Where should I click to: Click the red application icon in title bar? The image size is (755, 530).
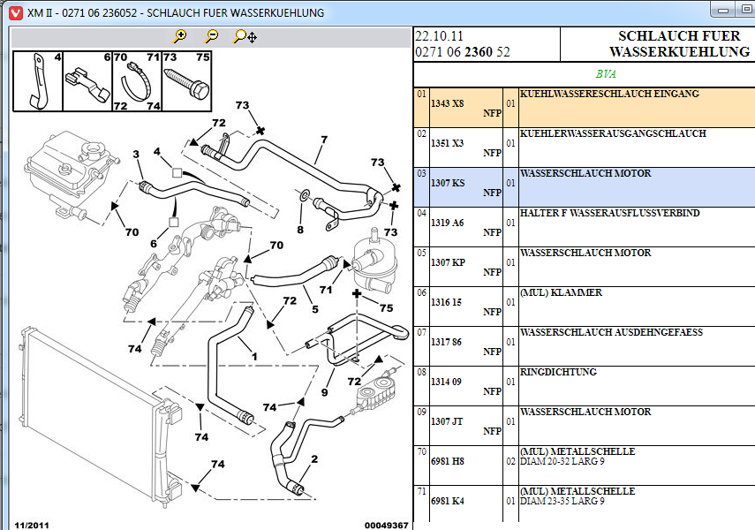click(16, 13)
